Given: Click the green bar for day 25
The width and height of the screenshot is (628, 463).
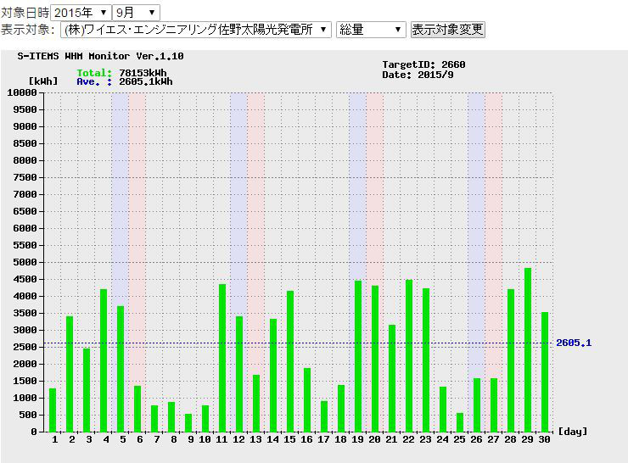Looking at the screenshot, I should click(x=460, y=422).
